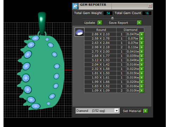Click the quantity 2 in the 2.98 X 2.18 row

coord(121,47)
